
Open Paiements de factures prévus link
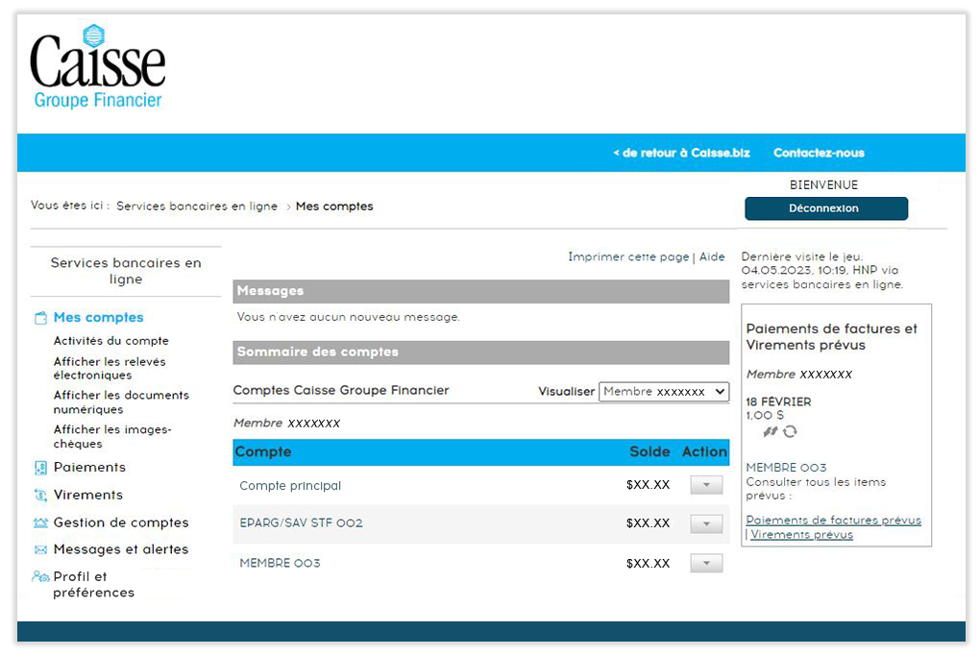point(834,520)
